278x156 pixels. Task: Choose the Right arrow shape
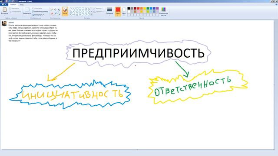[83, 12]
